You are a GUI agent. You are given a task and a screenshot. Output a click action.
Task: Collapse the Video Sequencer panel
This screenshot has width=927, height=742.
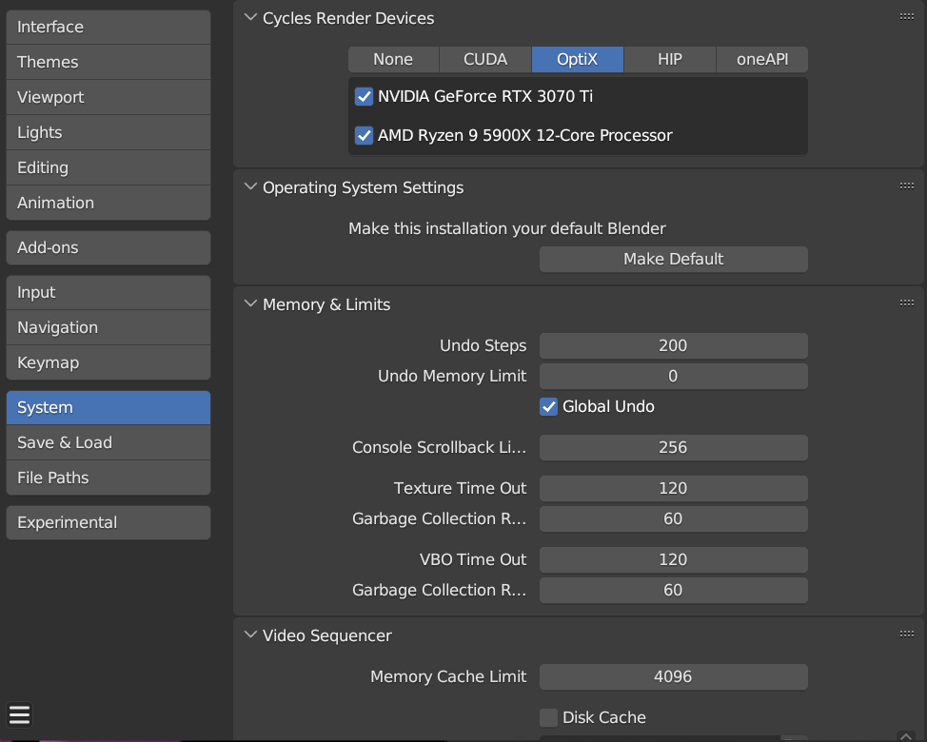251,635
